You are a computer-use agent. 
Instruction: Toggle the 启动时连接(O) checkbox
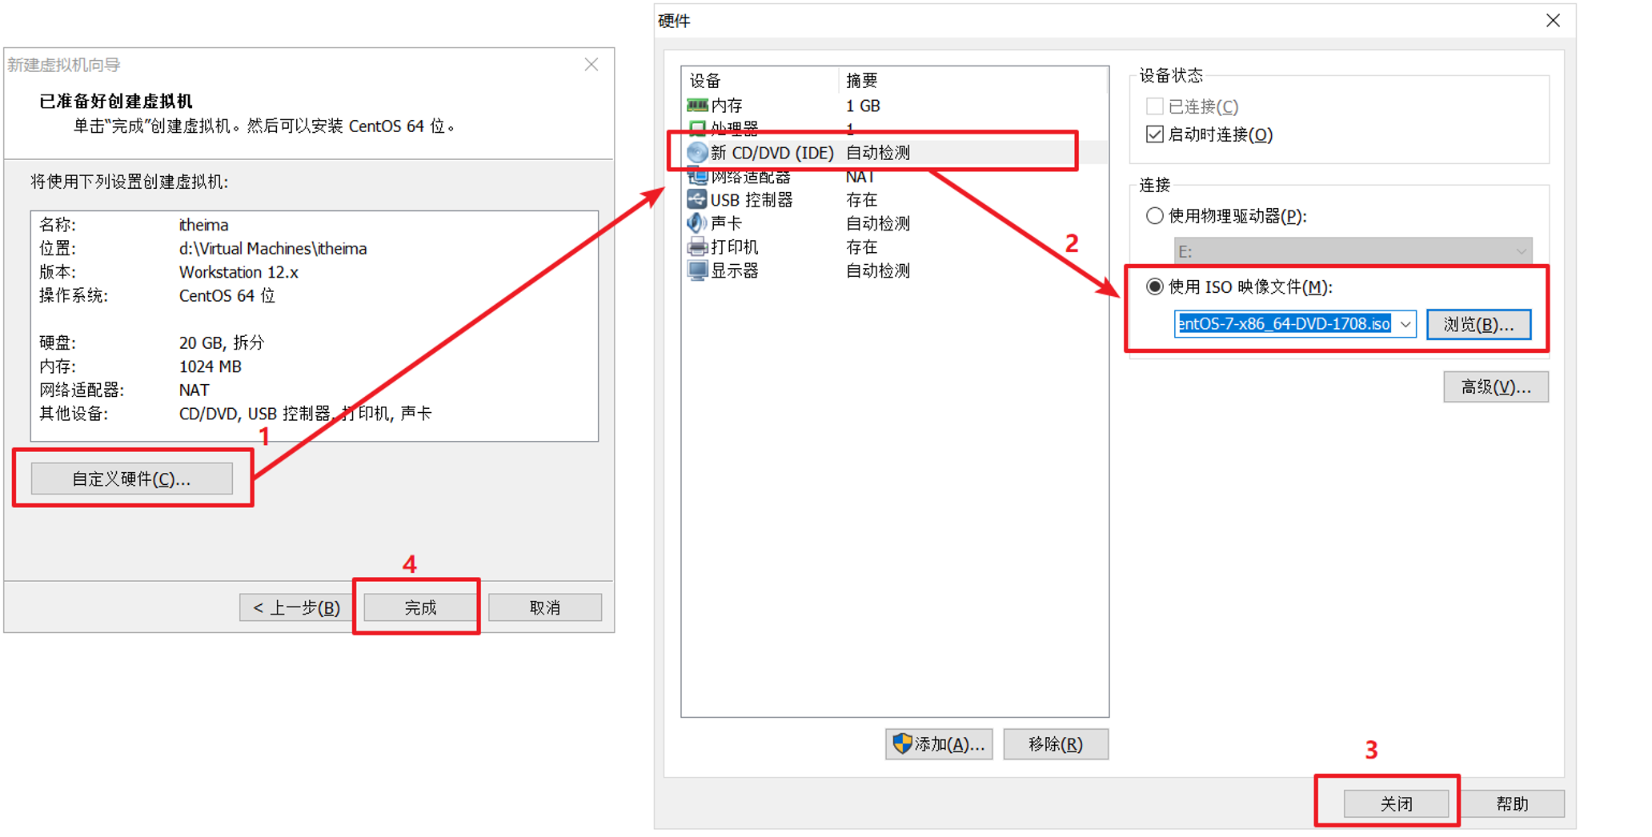pyautogui.click(x=1154, y=134)
